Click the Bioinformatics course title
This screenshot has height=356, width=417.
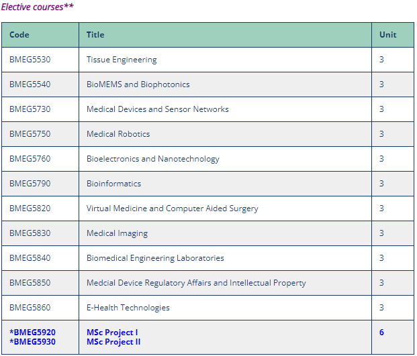click(x=113, y=184)
